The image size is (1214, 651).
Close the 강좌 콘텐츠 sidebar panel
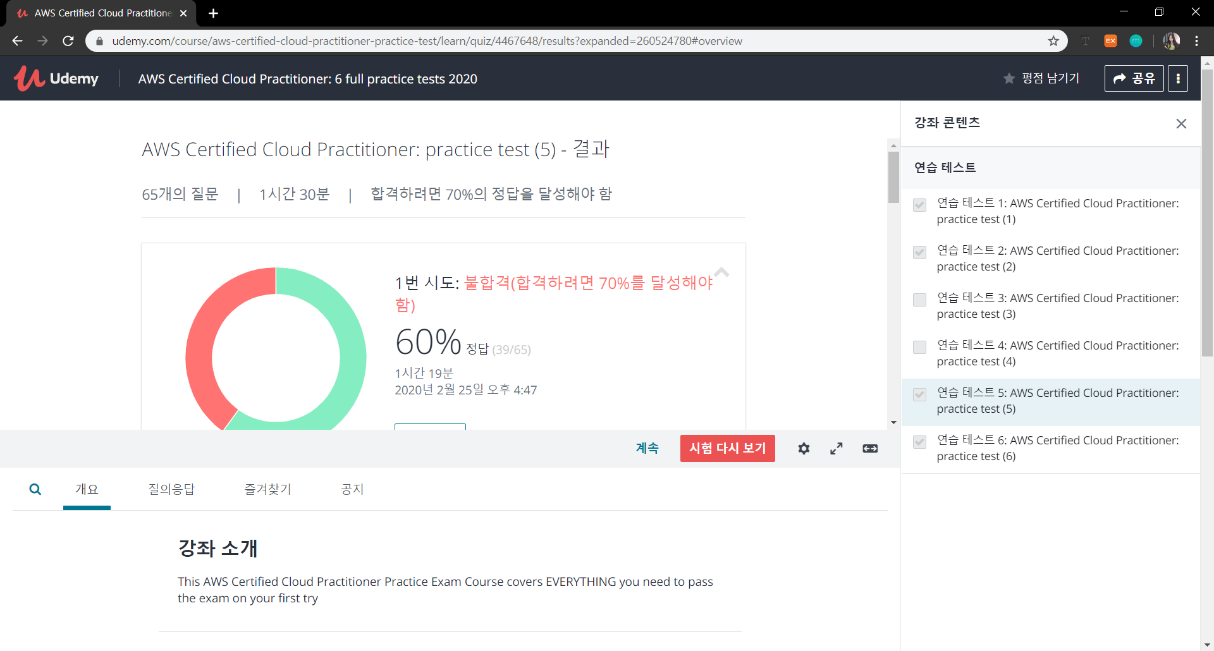tap(1180, 124)
